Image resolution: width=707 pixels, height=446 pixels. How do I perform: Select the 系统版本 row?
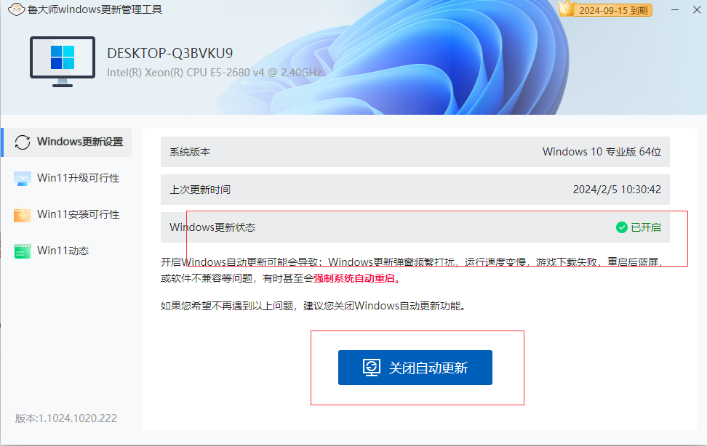[415, 151]
